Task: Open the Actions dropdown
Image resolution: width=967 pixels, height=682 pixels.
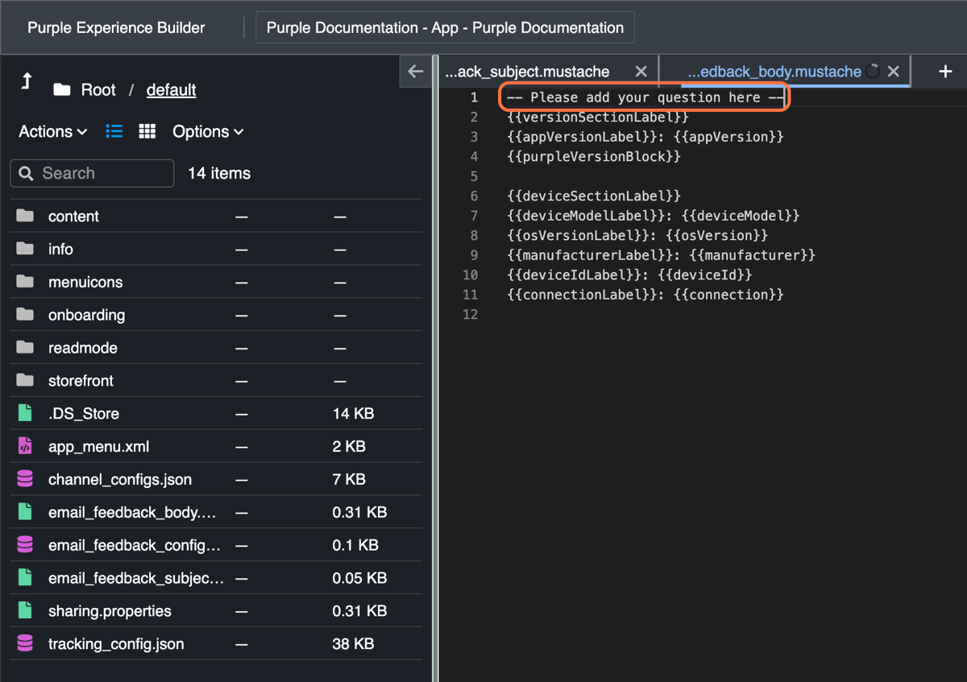Action: [53, 131]
